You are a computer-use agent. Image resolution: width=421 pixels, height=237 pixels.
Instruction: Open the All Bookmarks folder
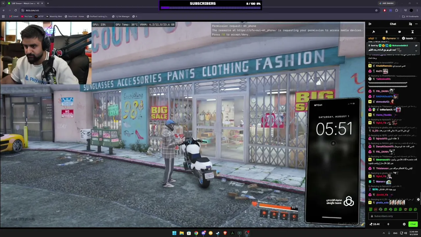point(410,16)
